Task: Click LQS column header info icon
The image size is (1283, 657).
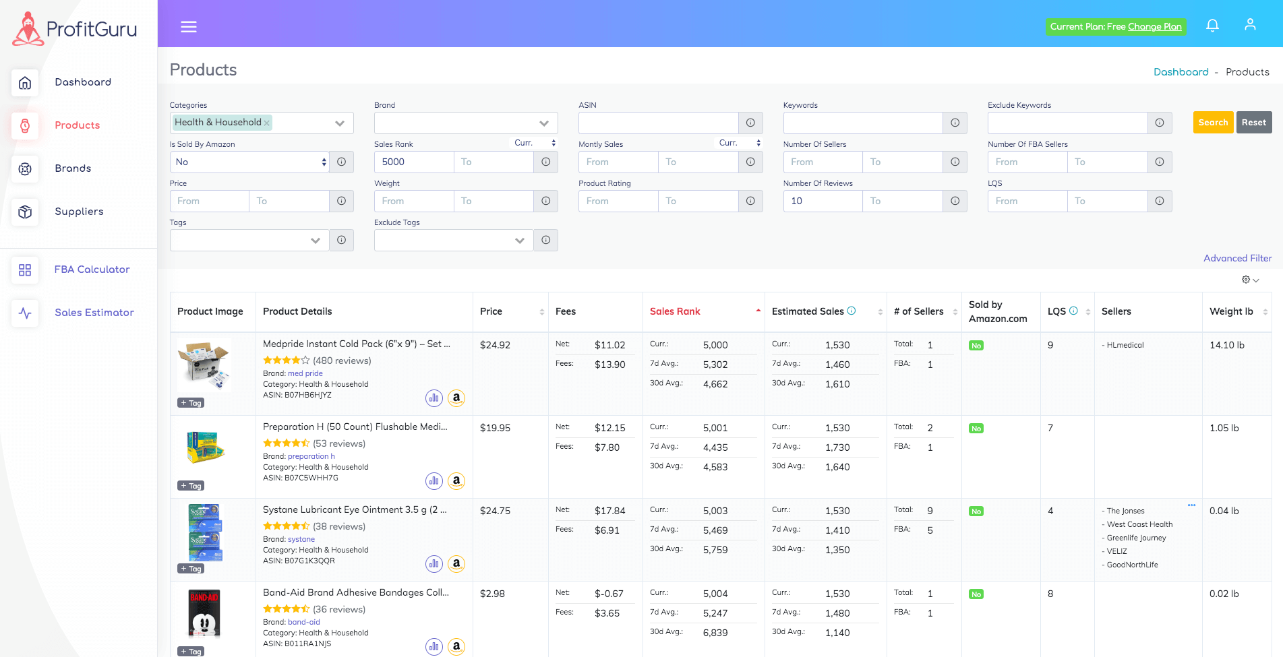Action: pos(1073,311)
